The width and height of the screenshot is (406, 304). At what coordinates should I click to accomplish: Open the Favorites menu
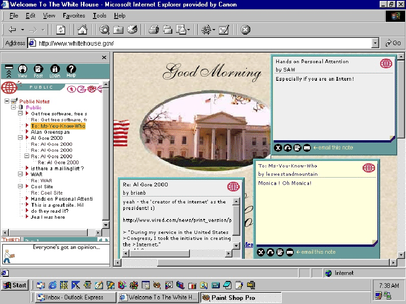click(x=74, y=16)
